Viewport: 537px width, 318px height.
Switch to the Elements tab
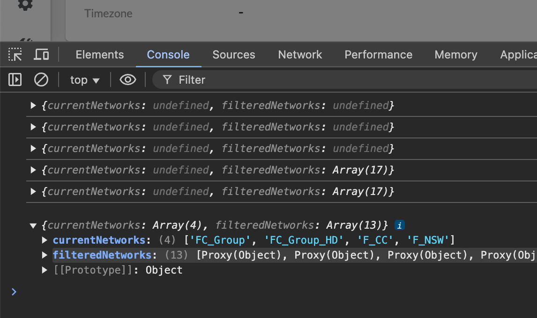click(x=99, y=55)
